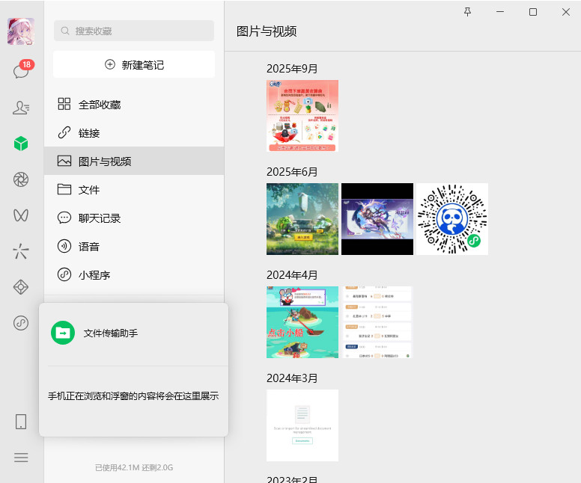
Task: Click the 搜索收藏 search field
Action: click(134, 31)
